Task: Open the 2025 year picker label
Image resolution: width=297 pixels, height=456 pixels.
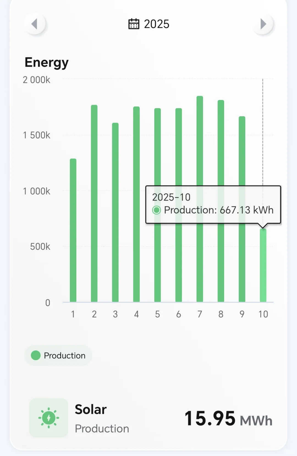Action: pyautogui.click(x=156, y=24)
